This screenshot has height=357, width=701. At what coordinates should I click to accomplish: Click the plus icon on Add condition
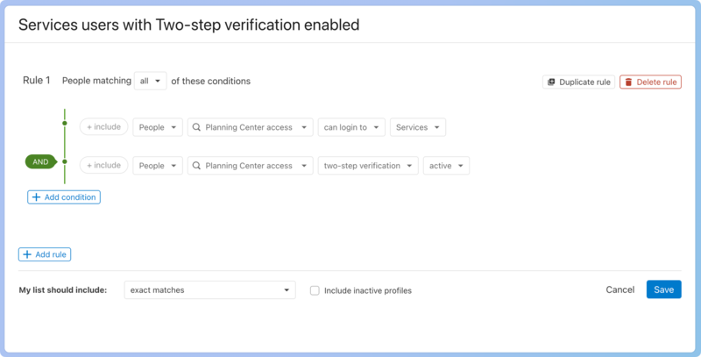(36, 197)
